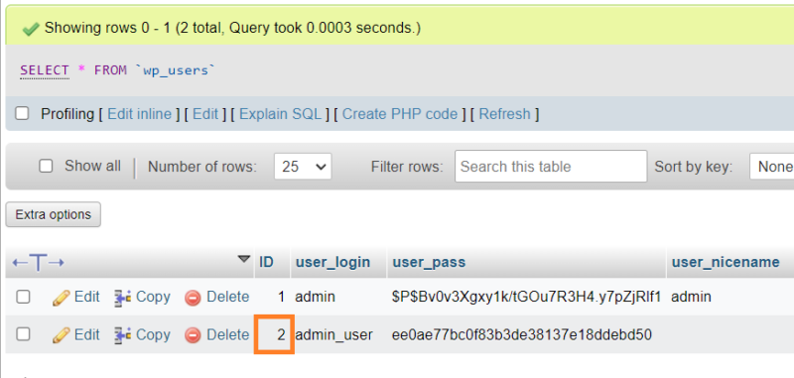Open the Sort by key dropdown
This screenshot has width=794, height=378.
[x=772, y=167]
